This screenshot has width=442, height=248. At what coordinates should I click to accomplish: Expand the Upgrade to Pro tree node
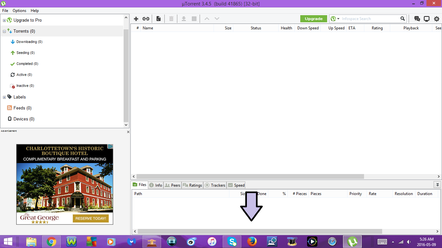(4, 20)
